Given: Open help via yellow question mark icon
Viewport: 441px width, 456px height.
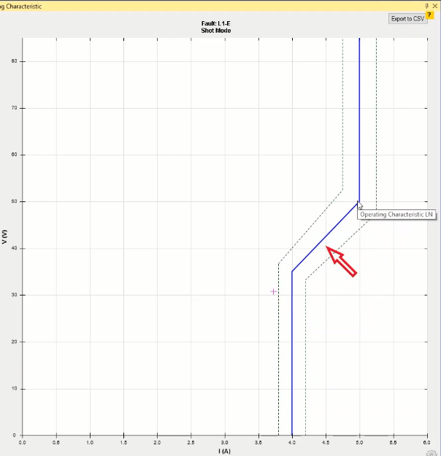Looking at the screenshot, I should 430,15.
